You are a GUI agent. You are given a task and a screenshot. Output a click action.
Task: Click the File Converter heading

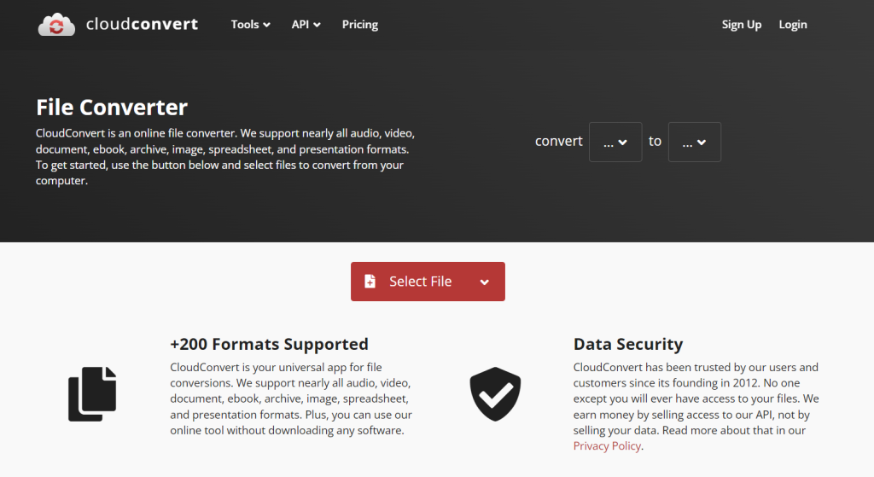(x=112, y=108)
